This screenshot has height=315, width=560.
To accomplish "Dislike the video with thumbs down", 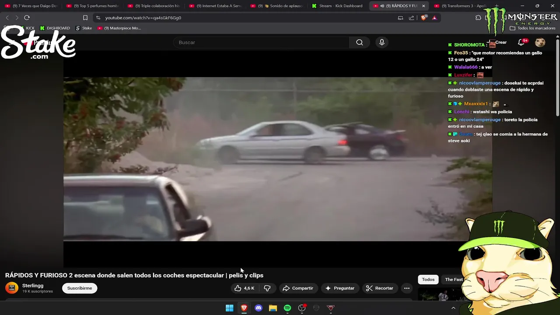I will [267, 288].
